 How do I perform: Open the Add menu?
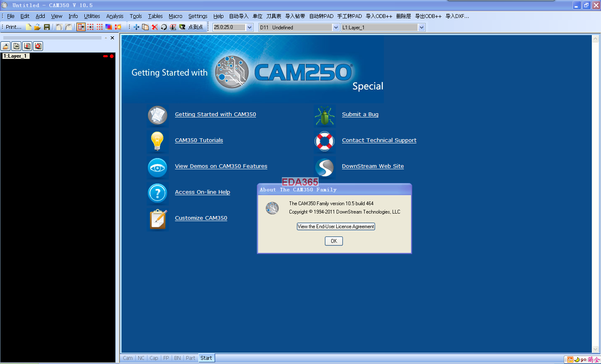[40, 16]
